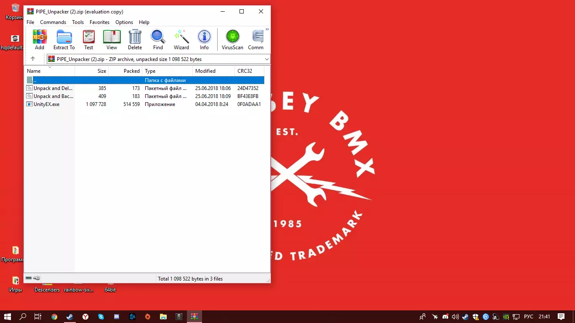
Task: Click the volume icon in system tray
Action: (455, 317)
